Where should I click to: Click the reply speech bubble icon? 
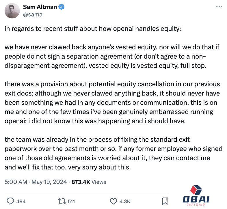[10, 201]
